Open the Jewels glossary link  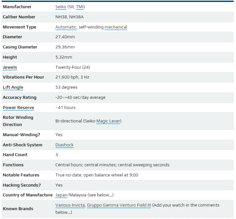coord(10,67)
